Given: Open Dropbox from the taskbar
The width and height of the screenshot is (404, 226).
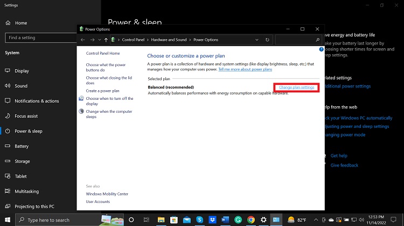Looking at the screenshot, I should point(212,220).
